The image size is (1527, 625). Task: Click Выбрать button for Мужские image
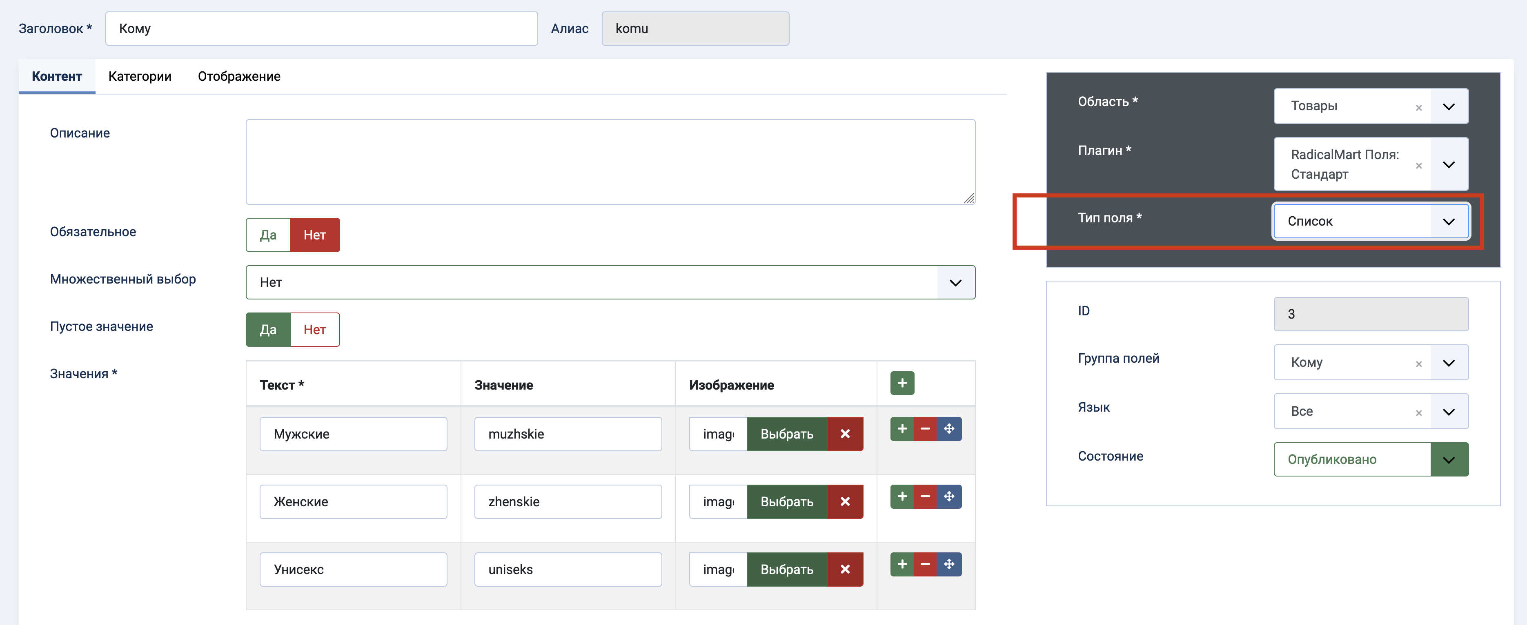[x=787, y=434]
